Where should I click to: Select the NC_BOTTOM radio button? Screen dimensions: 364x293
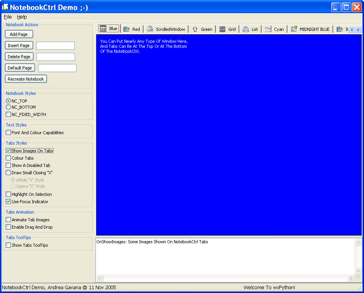(x=8, y=107)
